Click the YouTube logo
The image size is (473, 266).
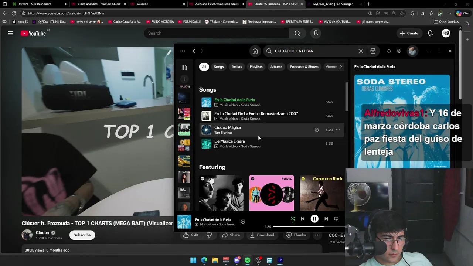tap(33, 33)
